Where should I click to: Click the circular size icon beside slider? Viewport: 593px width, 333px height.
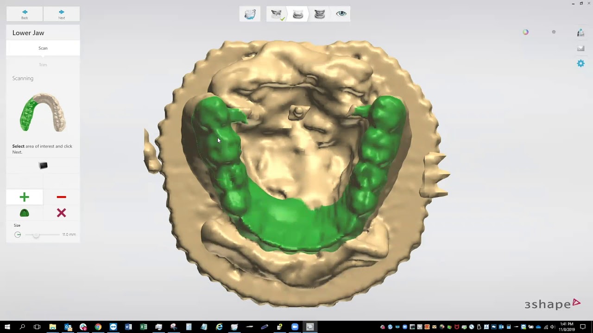(18, 234)
